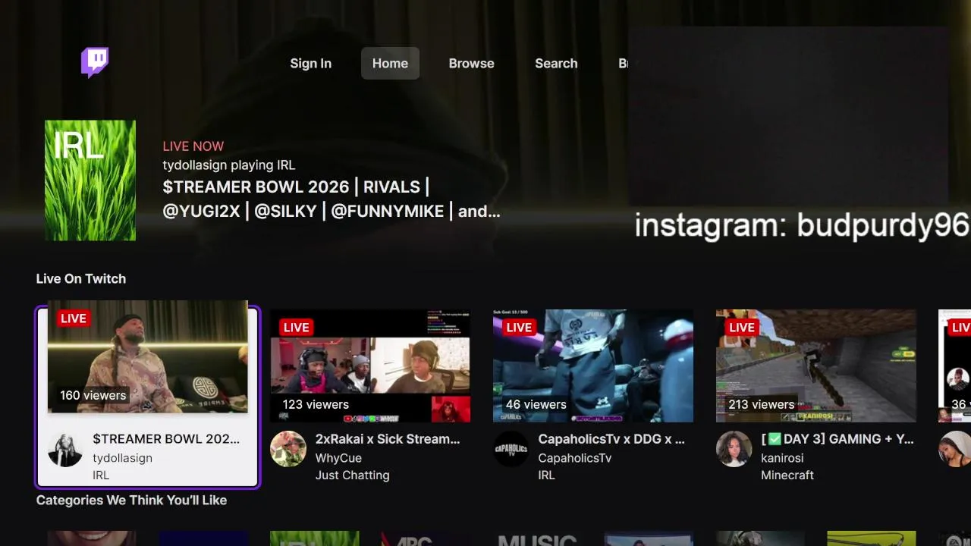The image size is (971, 546).
Task: Go to the Browse tab
Action: pos(471,64)
